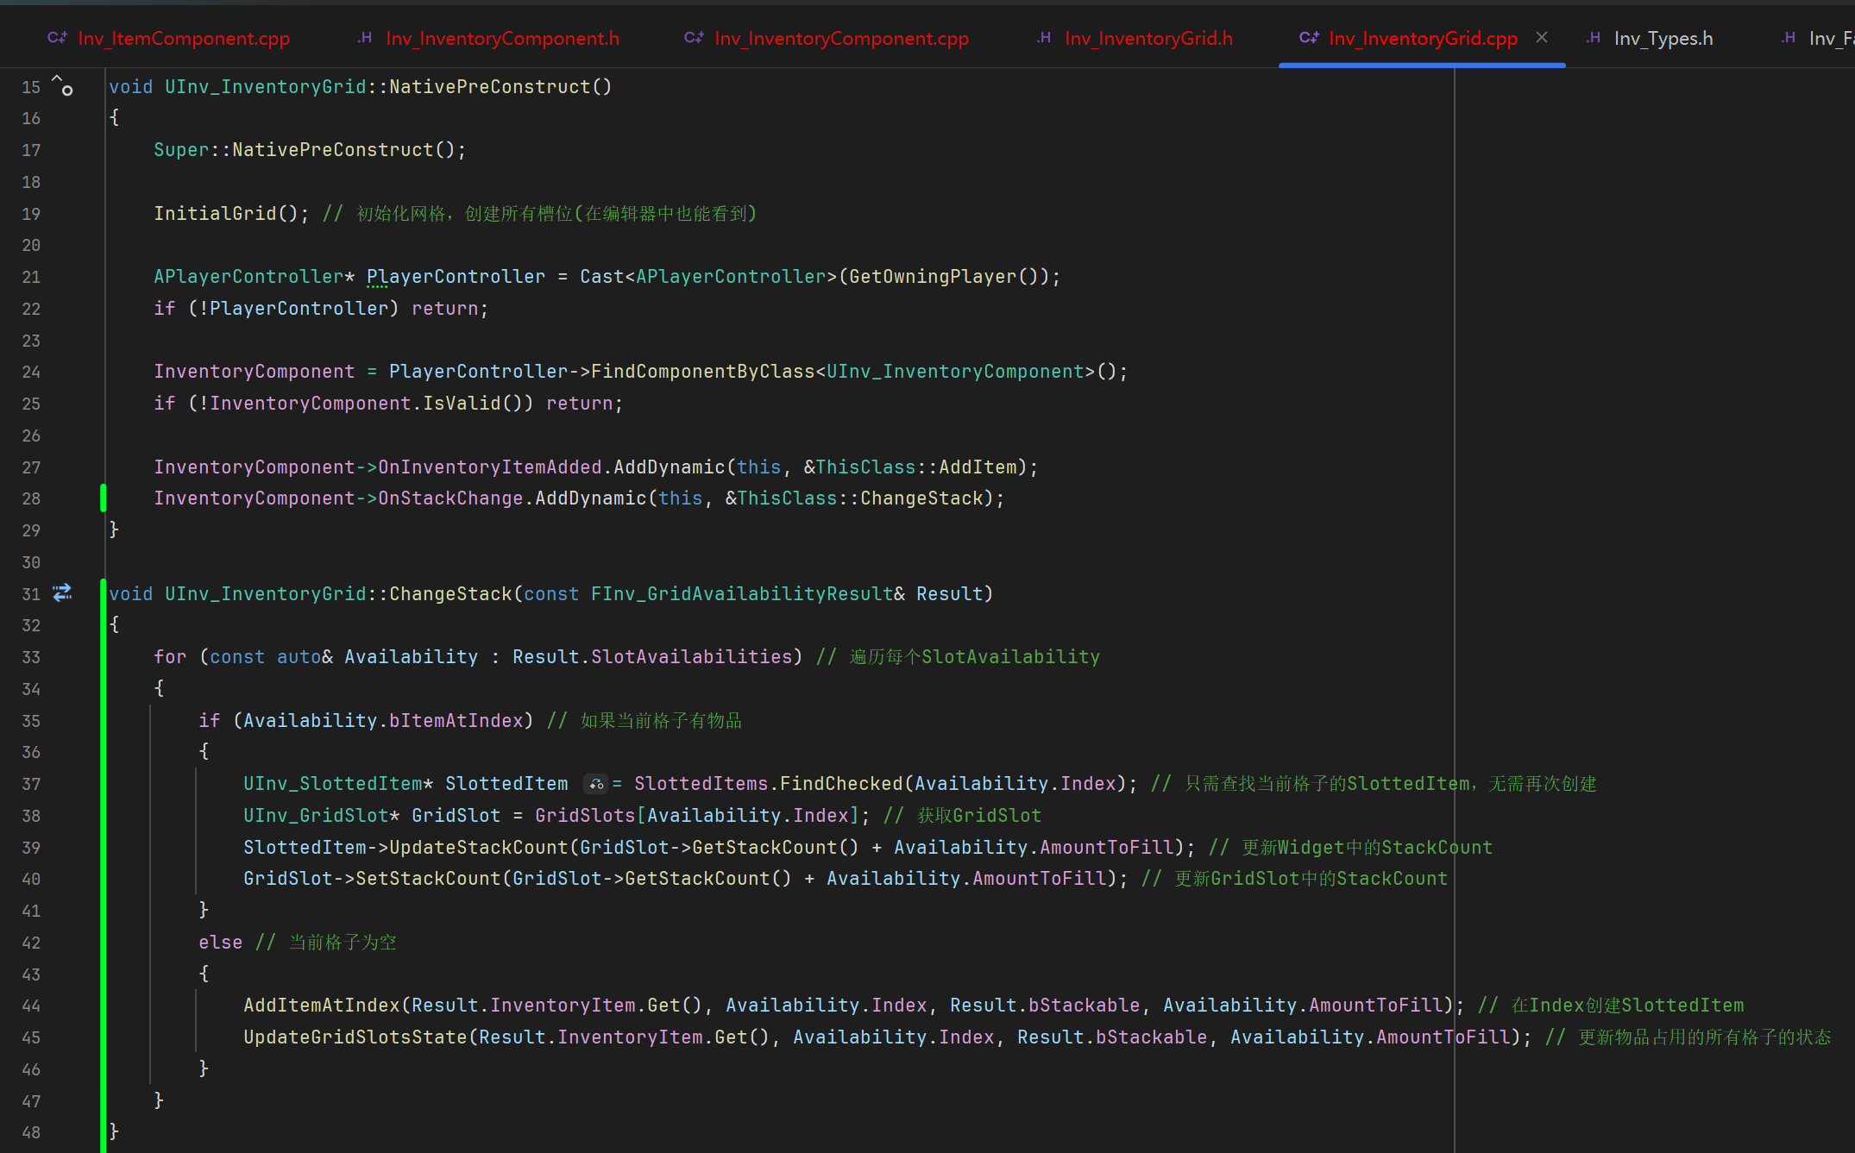Open the Inv_InventoryComponent.h tab
Viewport: 1855px width, 1153px height.
[x=502, y=39]
